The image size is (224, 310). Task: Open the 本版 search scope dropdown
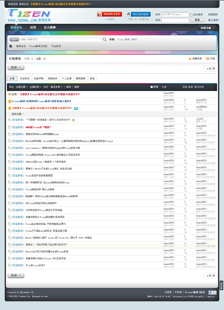point(14,39)
